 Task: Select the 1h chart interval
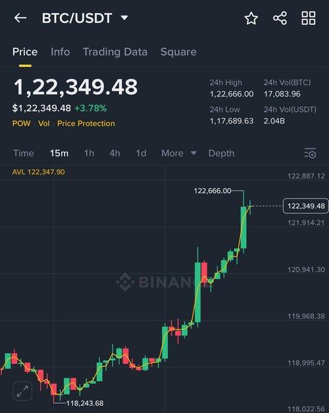click(x=89, y=153)
